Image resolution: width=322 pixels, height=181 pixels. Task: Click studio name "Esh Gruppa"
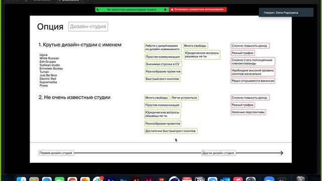(48, 61)
